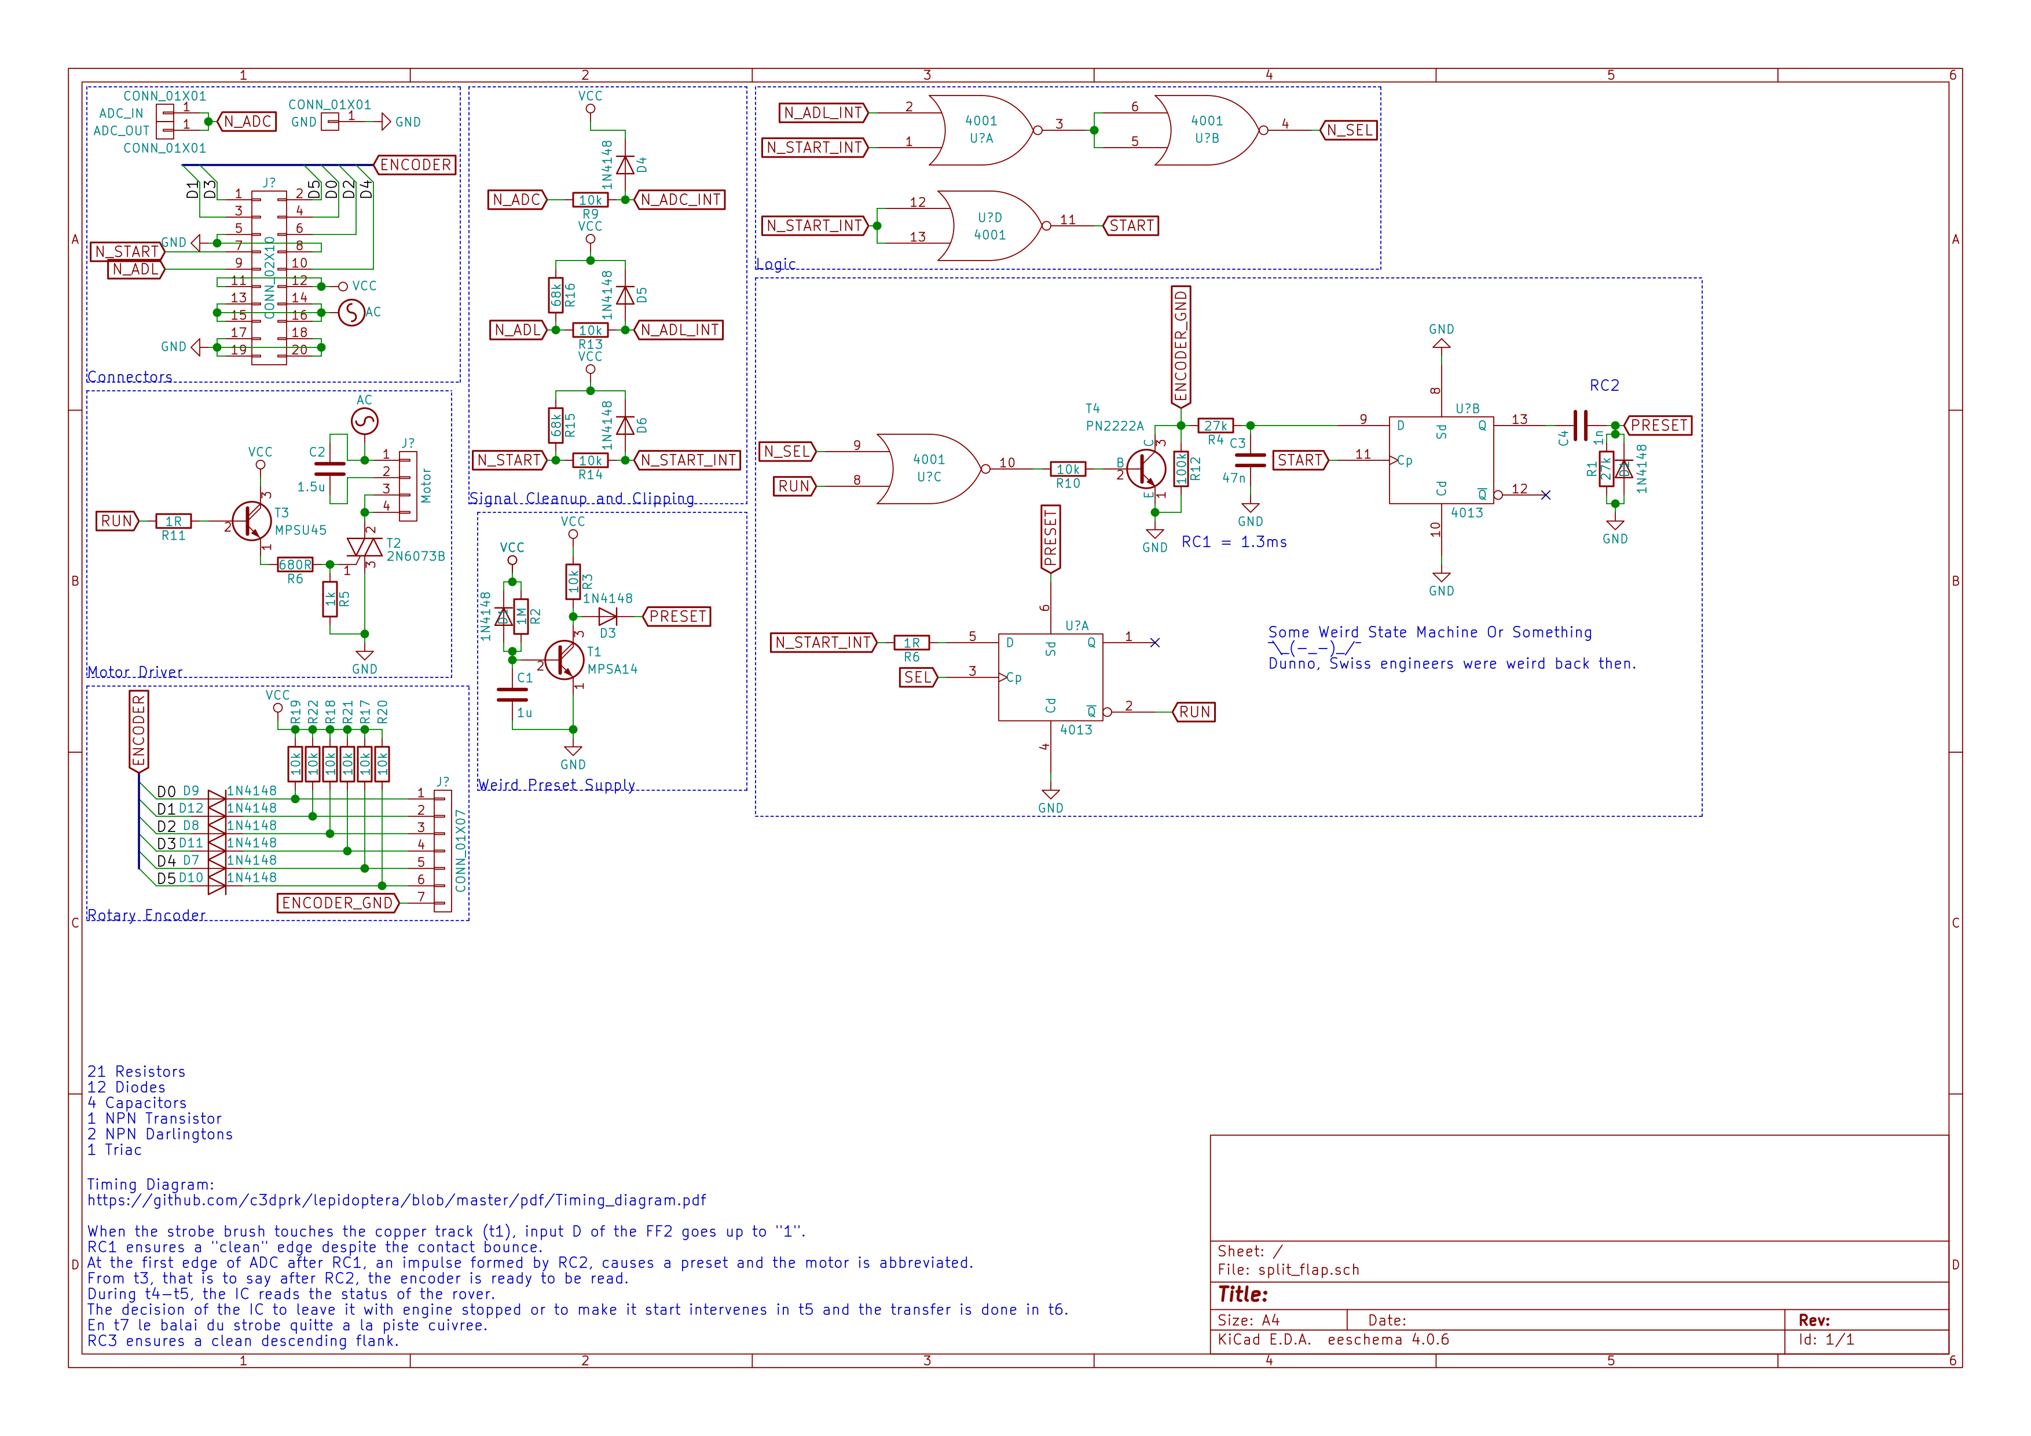Select the T4 PN2222A transistor symbol

(1146, 469)
